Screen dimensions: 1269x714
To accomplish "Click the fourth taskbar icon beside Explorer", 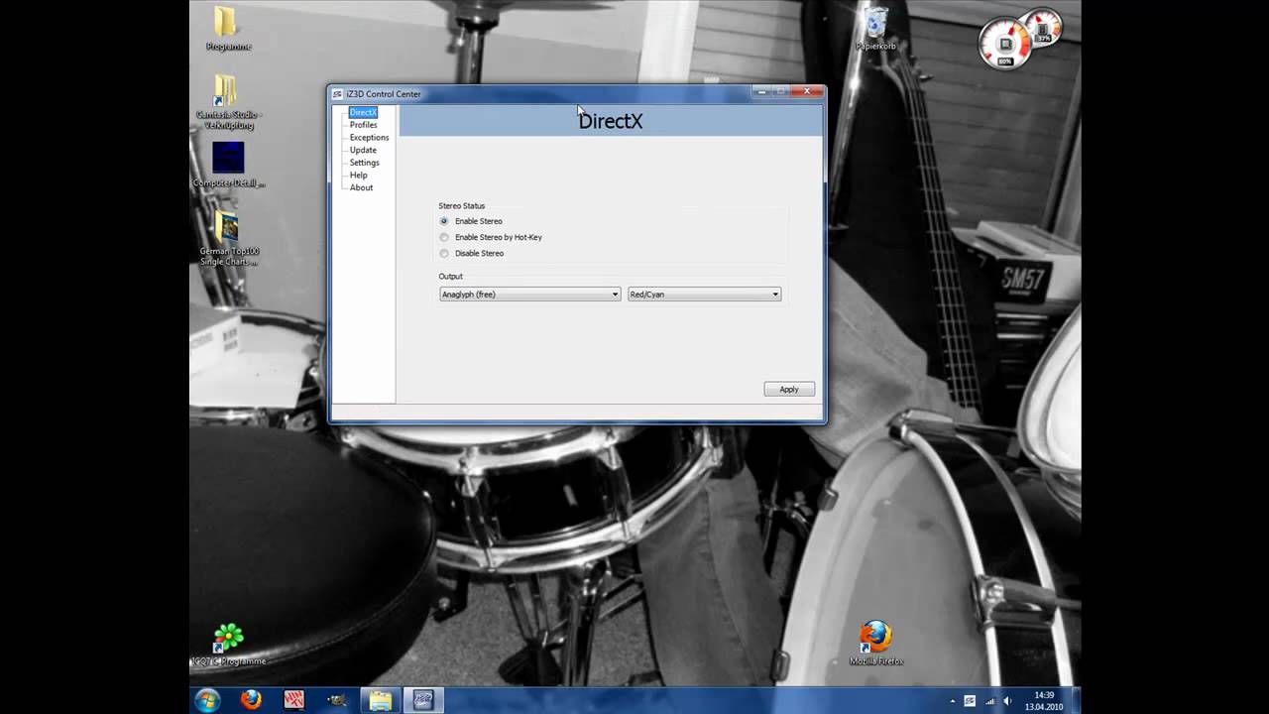I will 337,700.
